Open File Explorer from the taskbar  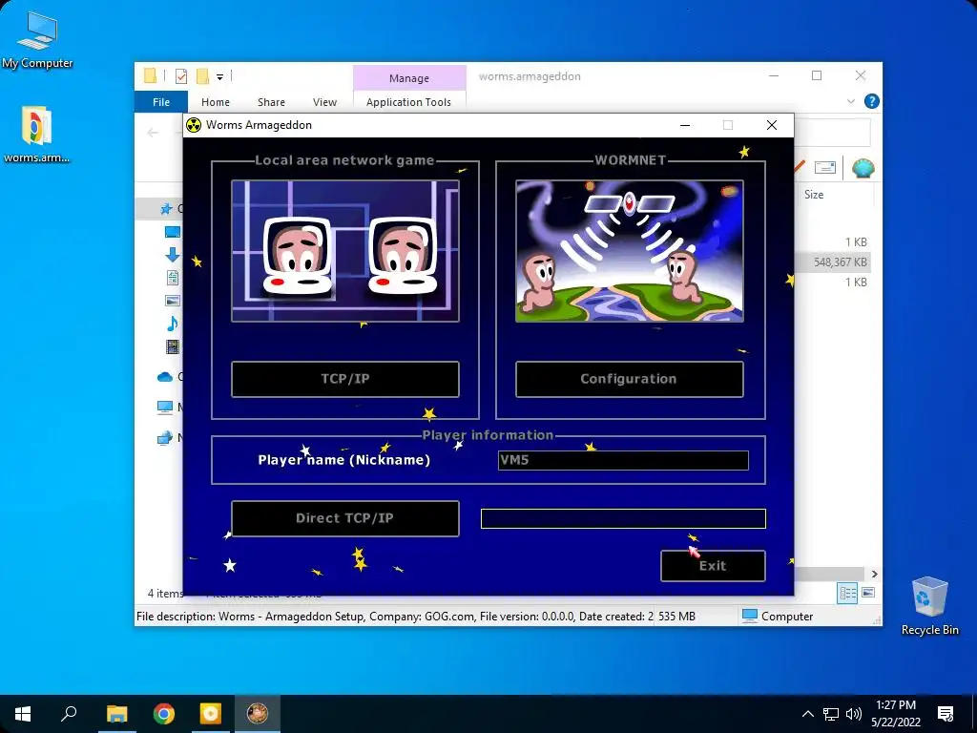[x=116, y=714]
